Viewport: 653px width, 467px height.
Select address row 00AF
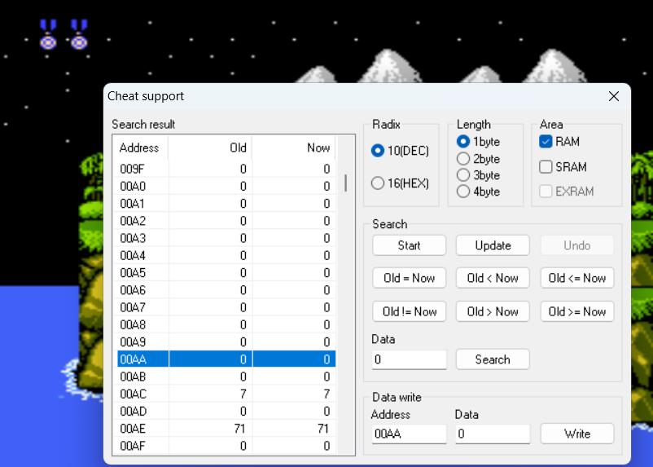pos(226,446)
